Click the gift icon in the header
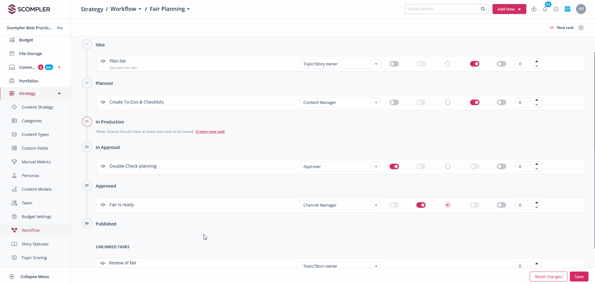This screenshot has height=284, width=595. pyautogui.click(x=534, y=9)
